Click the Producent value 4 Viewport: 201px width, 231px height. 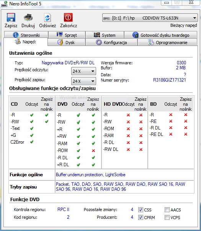click(132, 217)
